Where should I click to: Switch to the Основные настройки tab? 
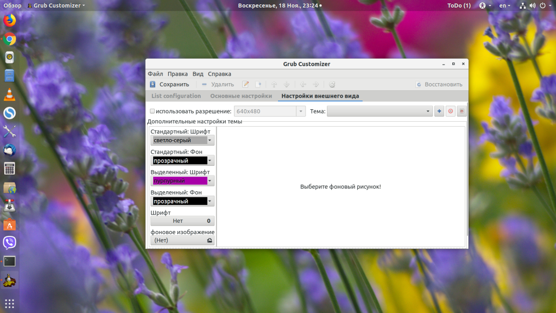(x=241, y=96)
